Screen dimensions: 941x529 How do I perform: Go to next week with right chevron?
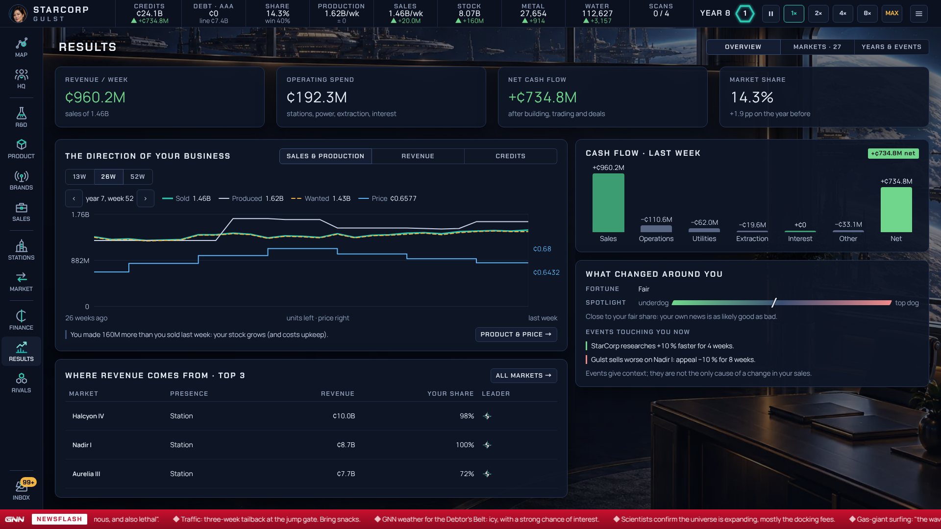tap(146, 198)
